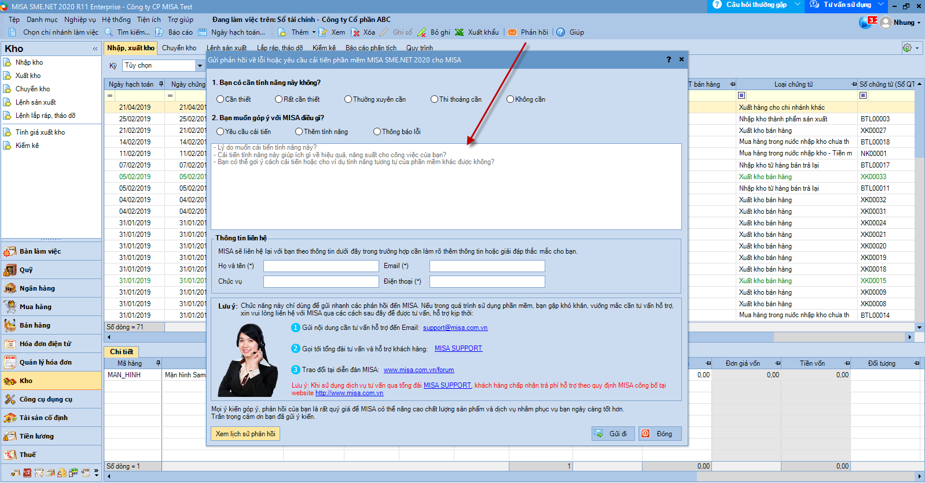Click the Xuất khẩu export icon
This screenshot has width=925, height=483.
(x=459, y=32)
